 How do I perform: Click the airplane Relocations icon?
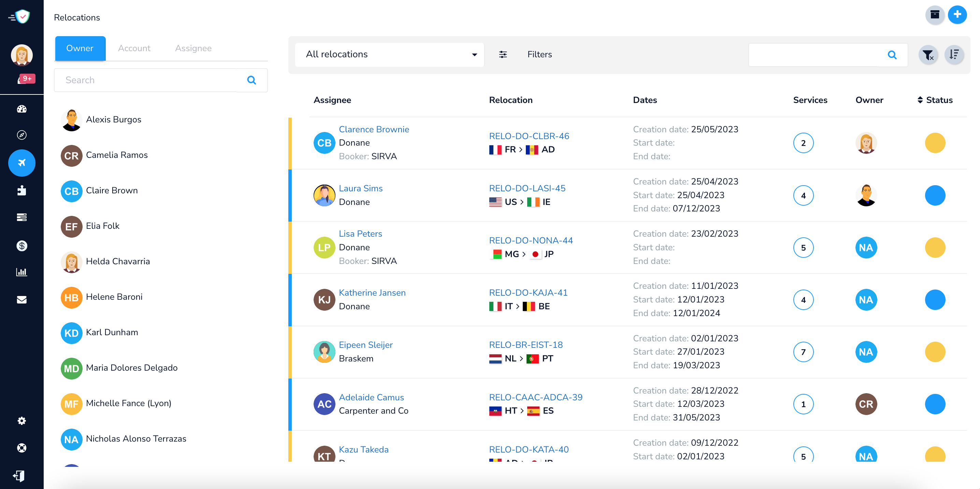pyautogui.click(x=22, y=163)
